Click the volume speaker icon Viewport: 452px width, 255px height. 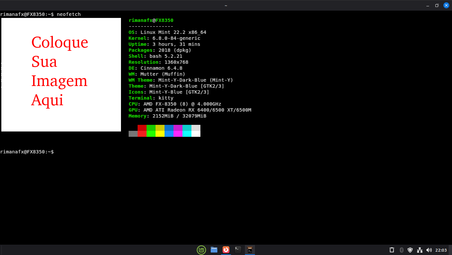(x=429, y=250)
